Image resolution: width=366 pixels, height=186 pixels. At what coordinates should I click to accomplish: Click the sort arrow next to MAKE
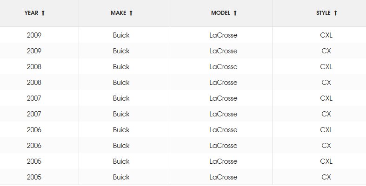(x=131, y=13)
